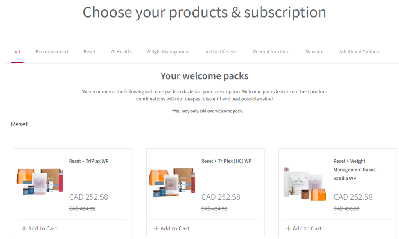The height and width of the screenshot is (239, 399).
Task: Open the General Nutrition tab
Action: pyautogui.click(x=271, y=52)
